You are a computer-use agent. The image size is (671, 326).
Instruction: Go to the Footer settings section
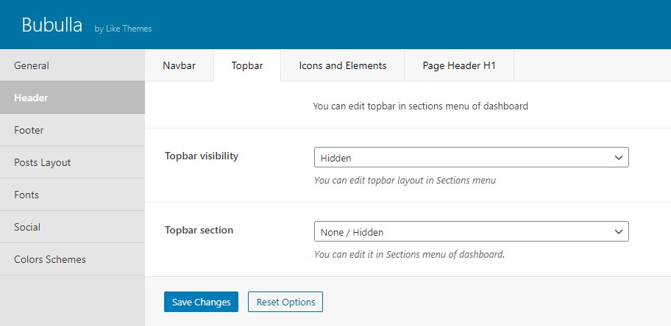pos(72,130)
